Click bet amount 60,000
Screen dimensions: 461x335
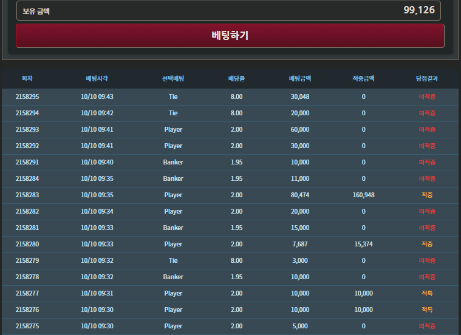300,130
